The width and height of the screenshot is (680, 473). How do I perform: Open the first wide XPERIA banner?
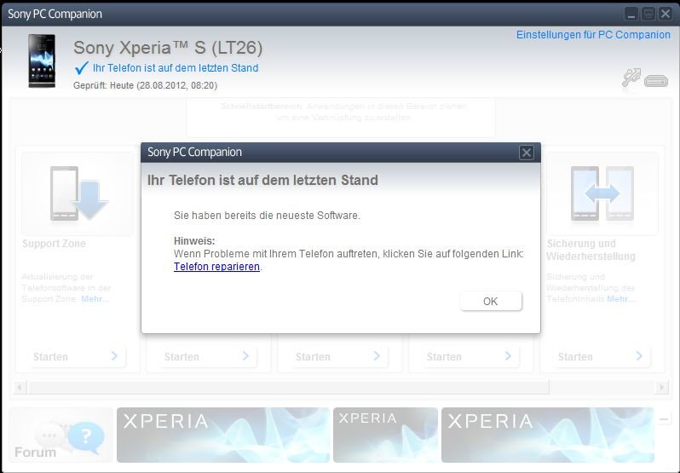[223, 435]
